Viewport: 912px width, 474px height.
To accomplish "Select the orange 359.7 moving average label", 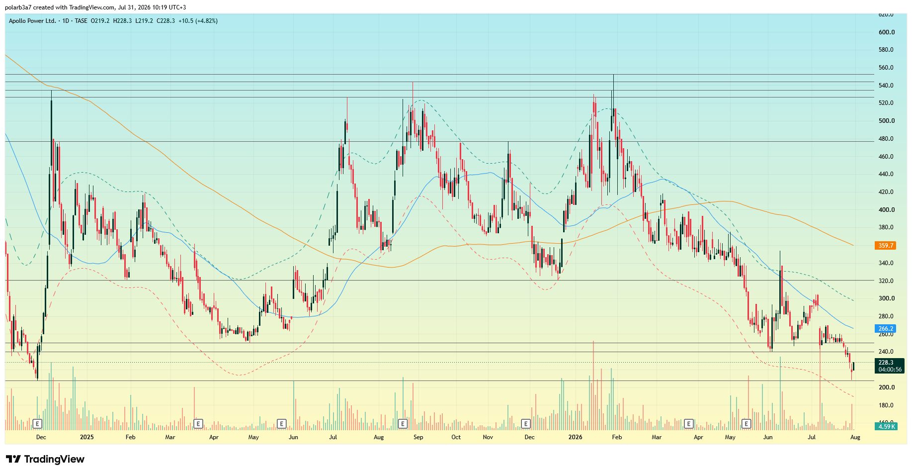I will (885, 246).
